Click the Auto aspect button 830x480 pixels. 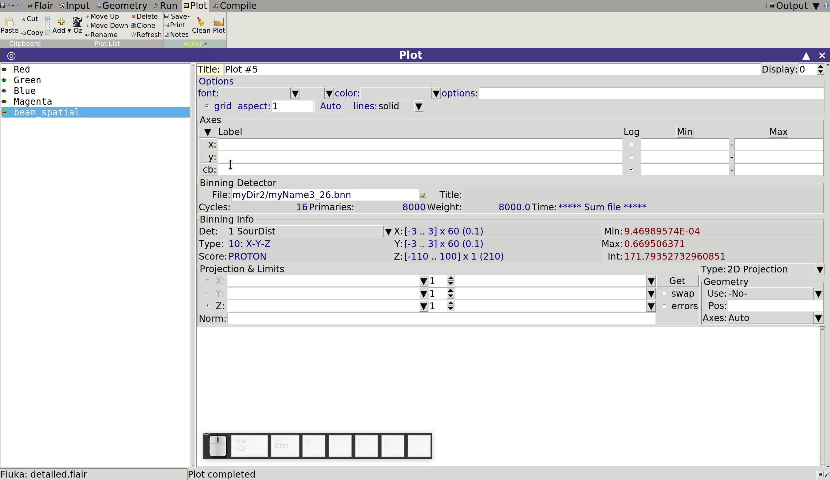[330, 106]
